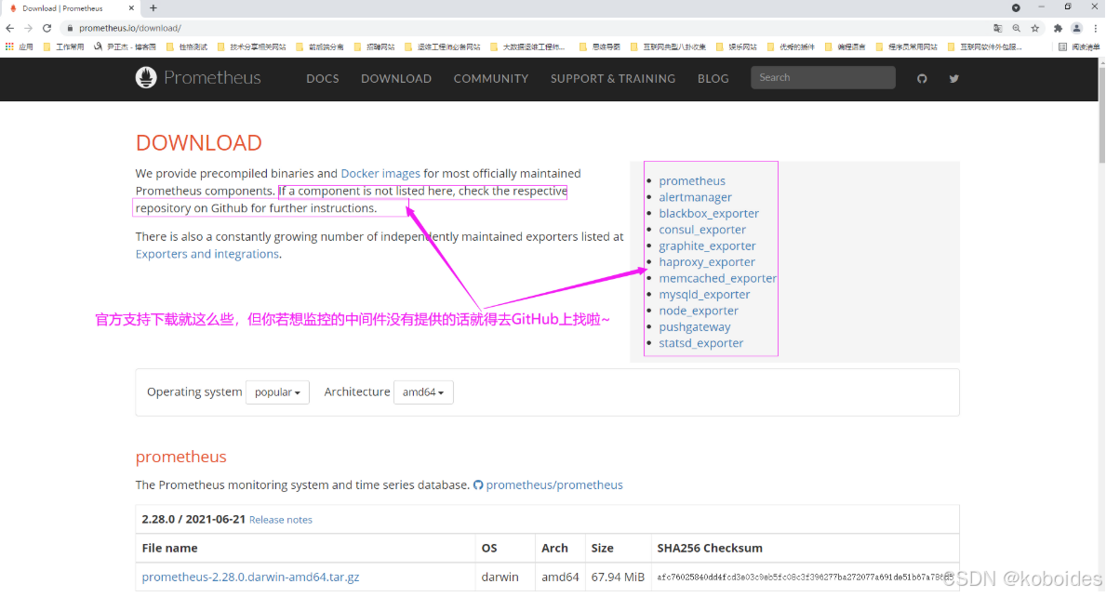Open the 程序员常用网站 bookmark folder
The height and width of the screenshot is (597, 1106).
[x=906, y=47]
